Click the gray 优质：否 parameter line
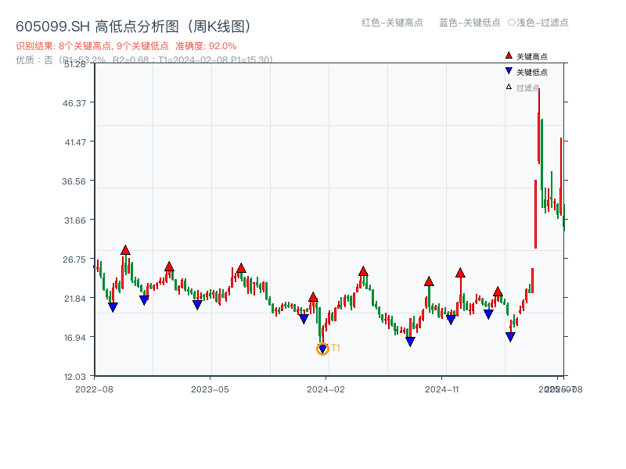The image size is (626, 469). click(x=144, y=60)
